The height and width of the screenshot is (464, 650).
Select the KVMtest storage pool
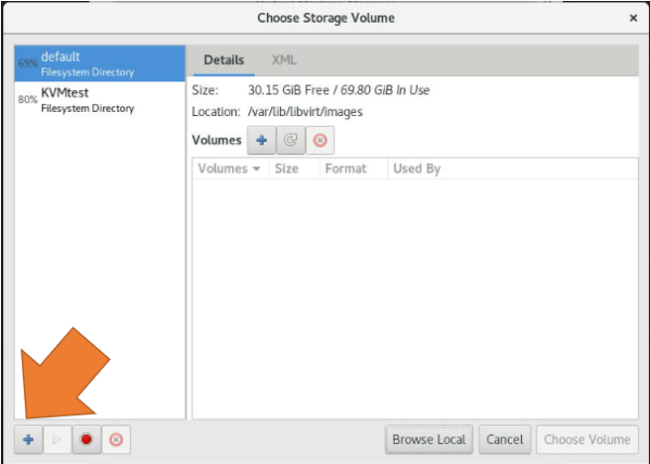click(99, 99)
